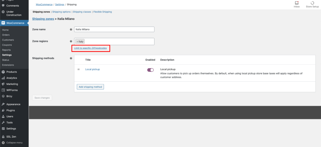This screenshot has height=147, width=321.
Task: Click the Shipping methods help icon
Action: pyautogui.click(x=71, y=58)
